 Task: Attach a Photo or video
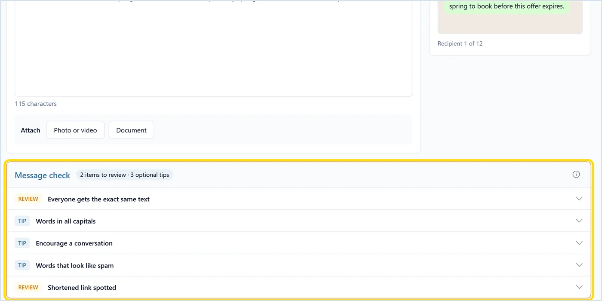point(75,130)
